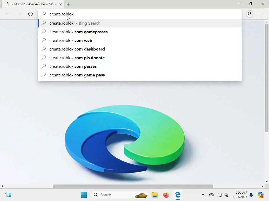Select the 71ddd9f23d45404e9f04b97d58 tab

tap(33, 4)
